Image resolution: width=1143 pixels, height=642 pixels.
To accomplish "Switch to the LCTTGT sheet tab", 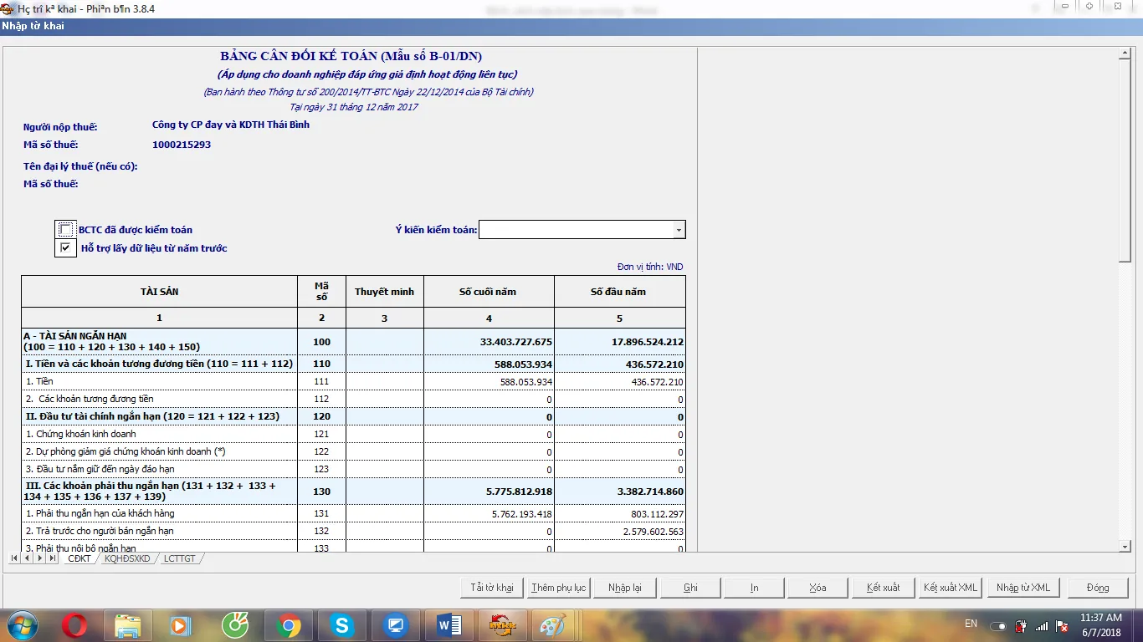I will (179, 558).
